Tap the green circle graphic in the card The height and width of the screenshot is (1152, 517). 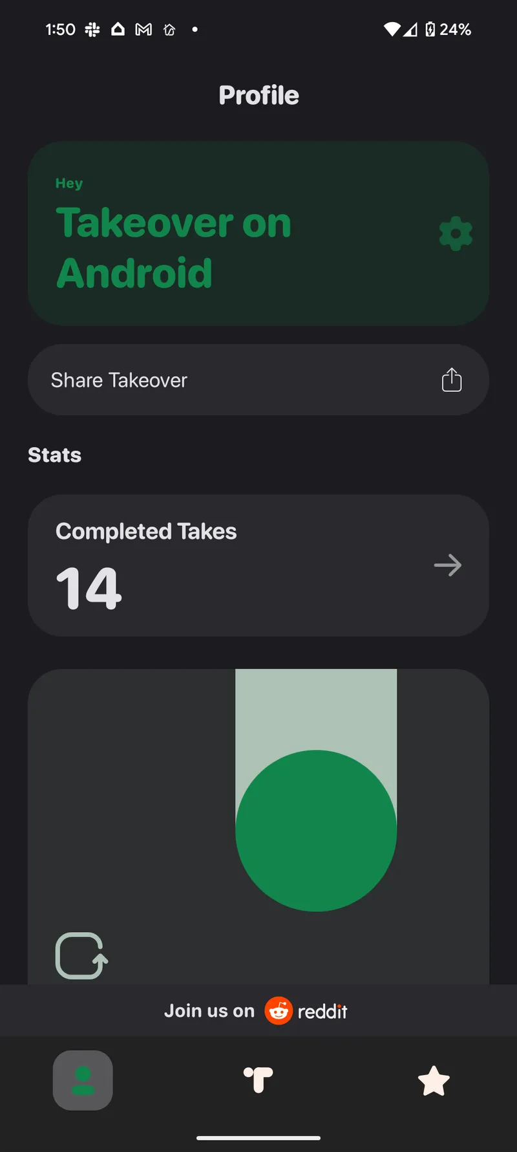[316, 831]
